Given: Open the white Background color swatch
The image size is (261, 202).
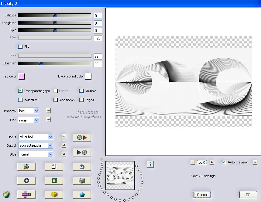Looking at the screenshot, I should pos(88,77).
